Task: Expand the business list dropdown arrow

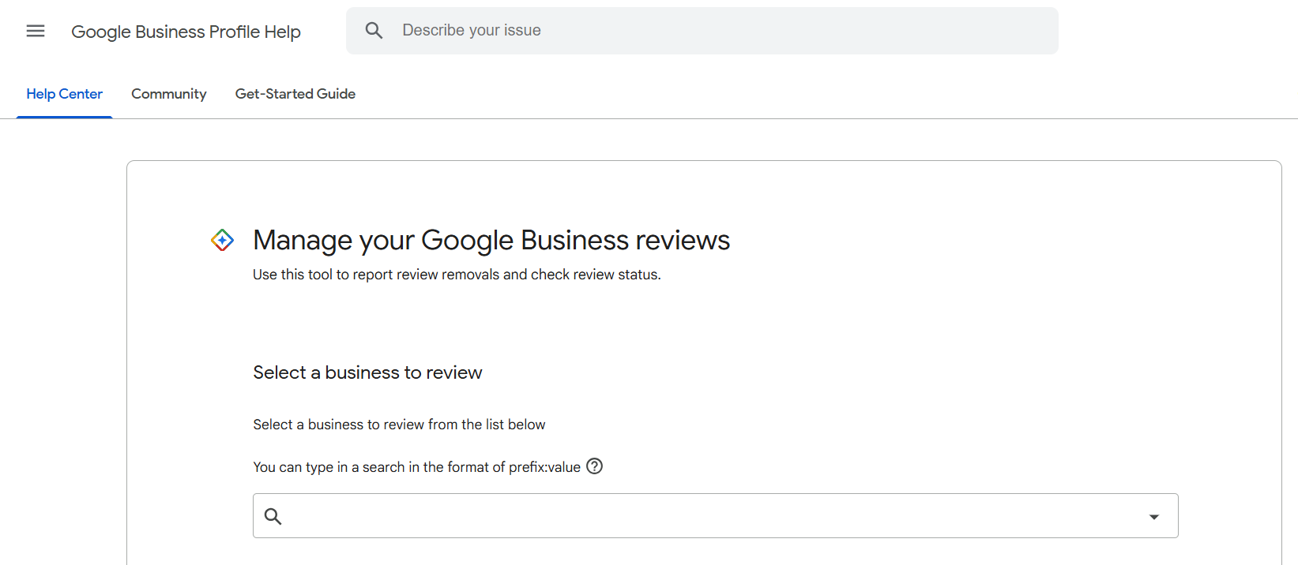Action: click(x=1154, y=517)
